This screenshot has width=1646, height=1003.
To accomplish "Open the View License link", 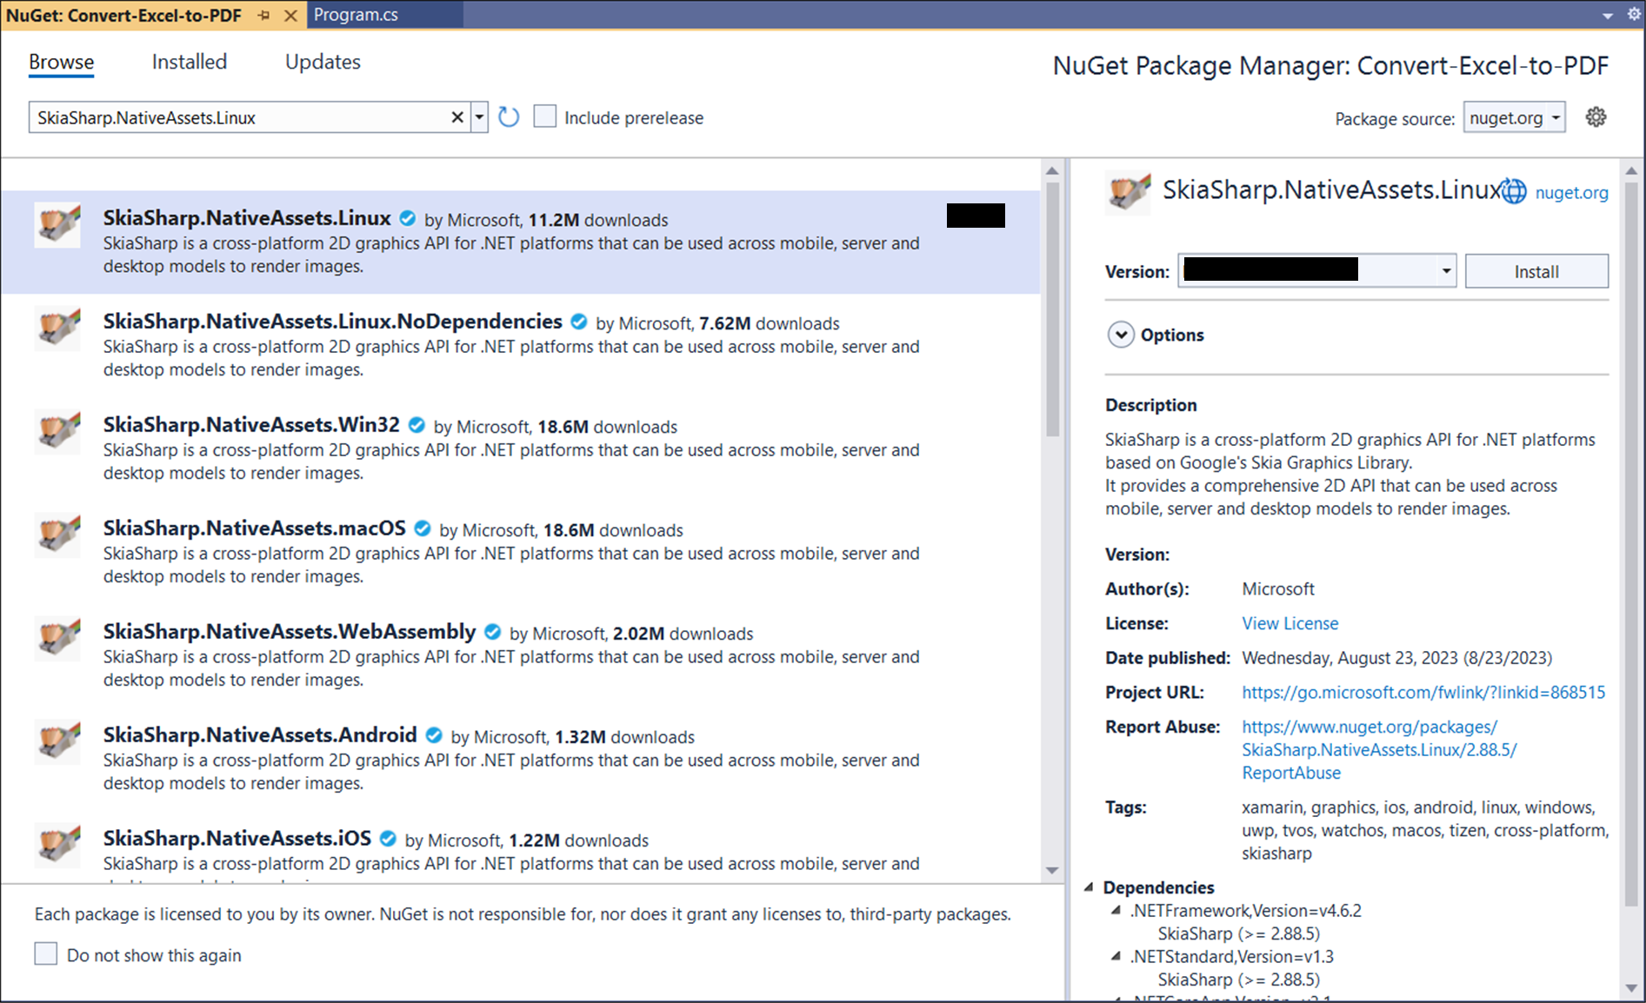I will (1289, 623).
